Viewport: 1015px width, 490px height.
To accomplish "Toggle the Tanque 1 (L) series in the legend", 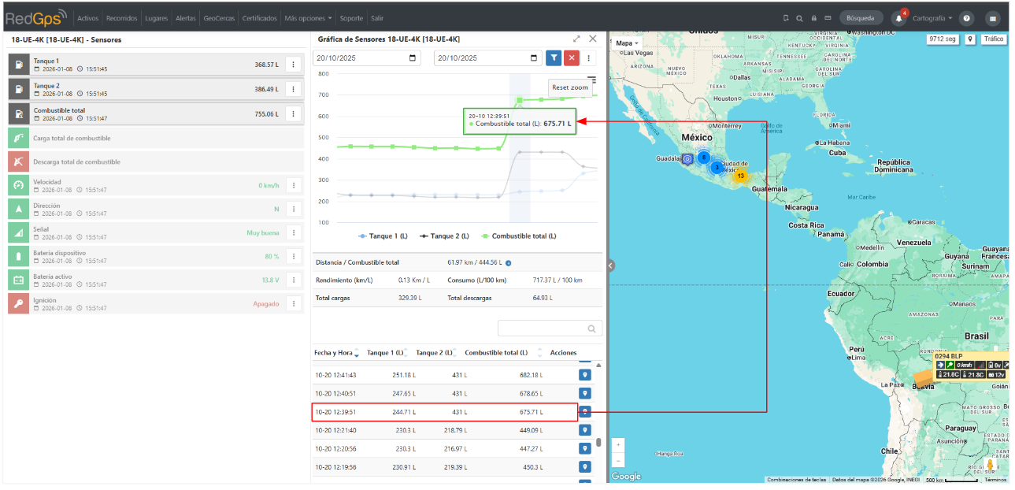I will [382, 236].
